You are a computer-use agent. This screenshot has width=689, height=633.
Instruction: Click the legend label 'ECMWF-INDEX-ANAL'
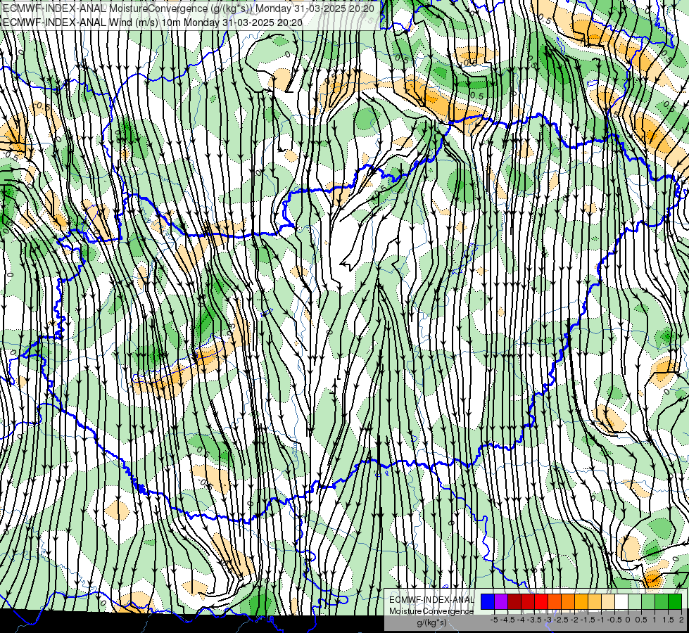tap(431, 600)
